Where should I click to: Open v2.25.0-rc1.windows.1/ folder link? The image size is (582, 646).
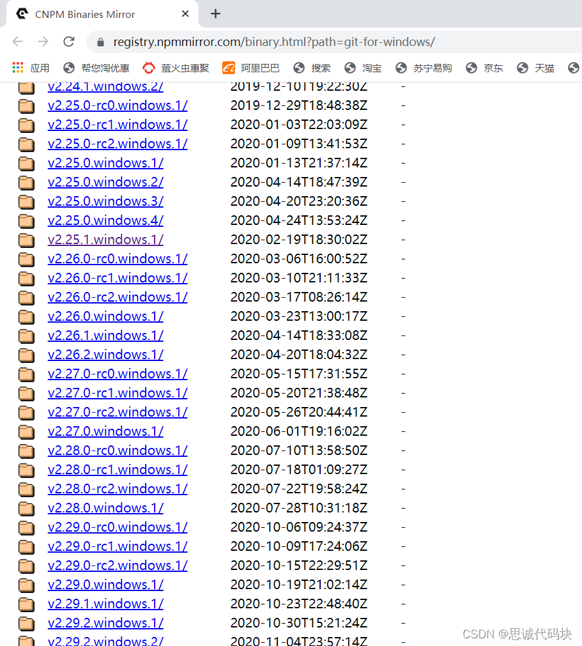pos(118,125)
